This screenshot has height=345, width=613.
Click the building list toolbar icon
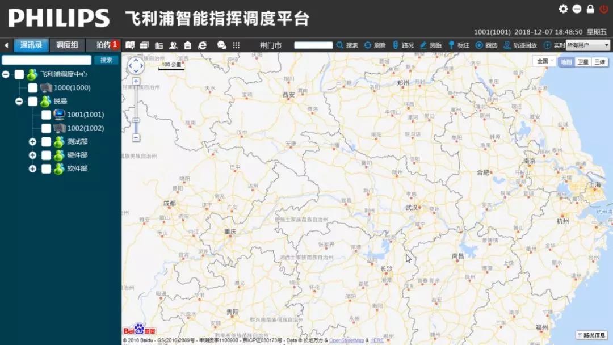tap(159, 45)
